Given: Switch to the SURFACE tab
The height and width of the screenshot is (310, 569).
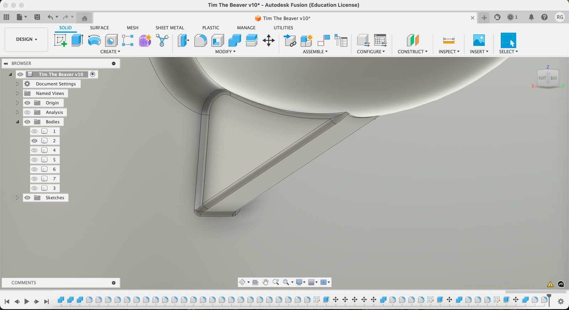Looking at the screenshot, I should click(99, 28).
